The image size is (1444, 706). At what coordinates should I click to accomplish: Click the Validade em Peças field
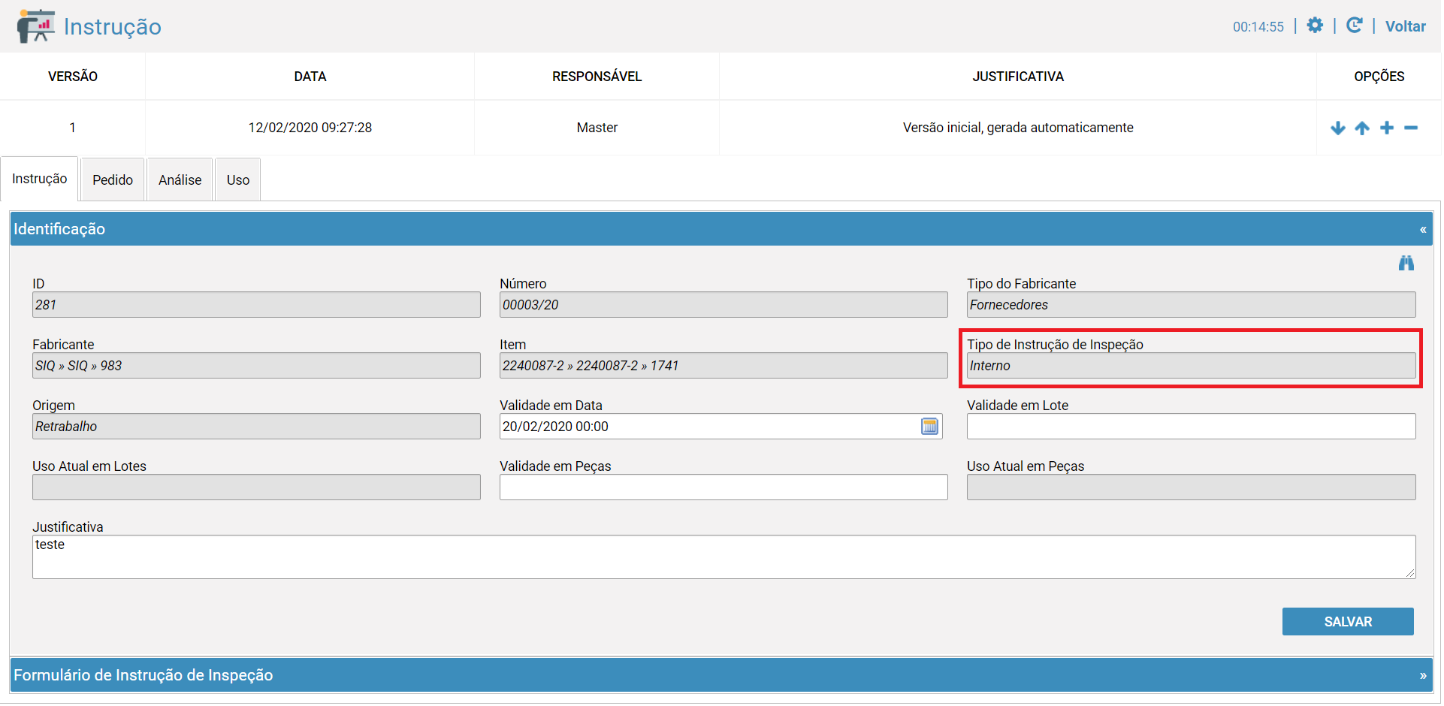tap(724, 487)
